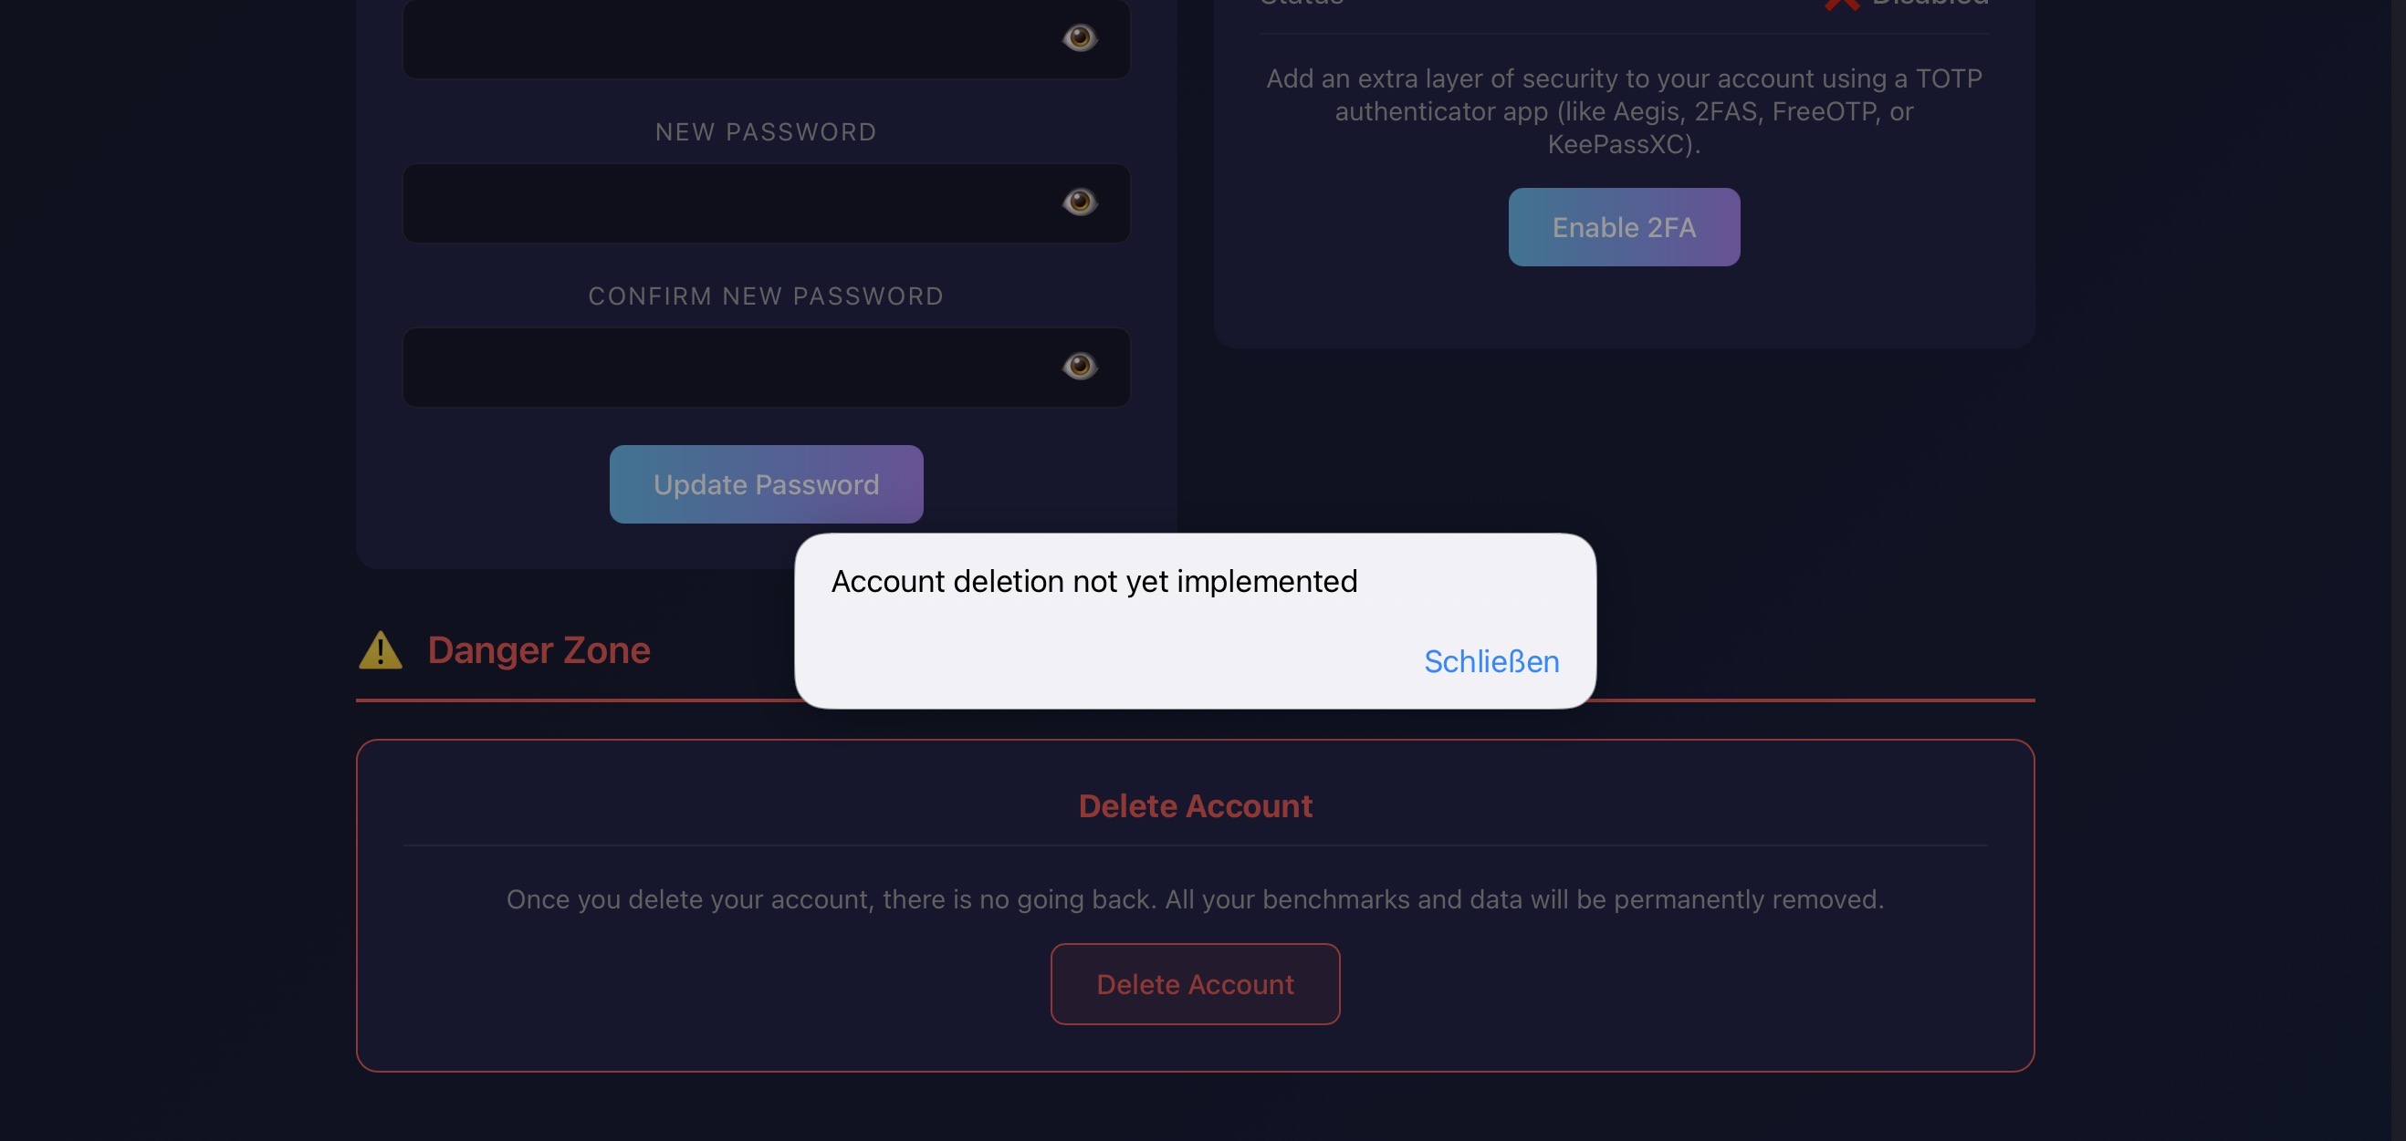Click the account deletion alert message text

coord(1093,581)
